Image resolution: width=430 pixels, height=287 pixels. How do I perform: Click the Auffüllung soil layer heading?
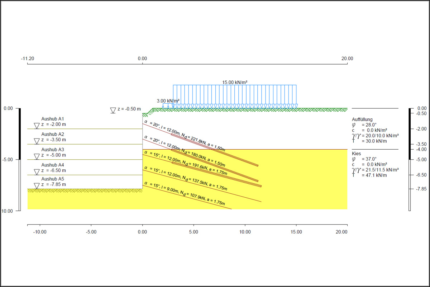pos(362,119)
